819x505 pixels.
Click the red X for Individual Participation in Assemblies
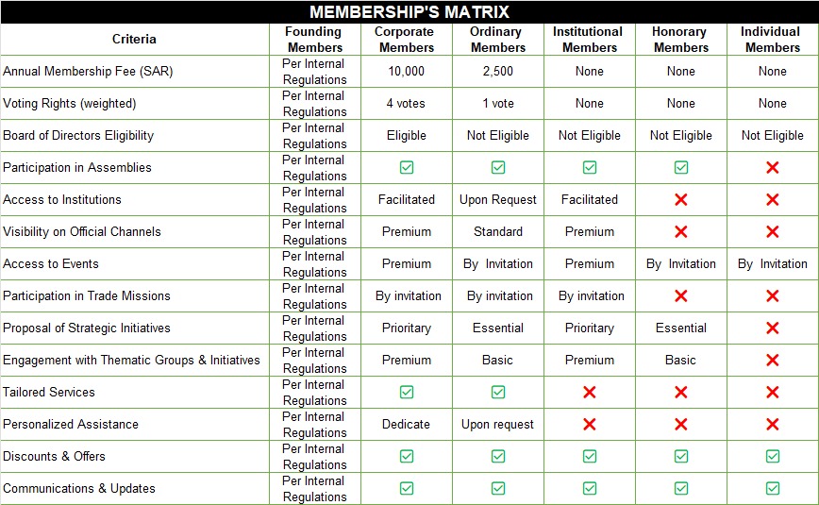tap(772, 167)
